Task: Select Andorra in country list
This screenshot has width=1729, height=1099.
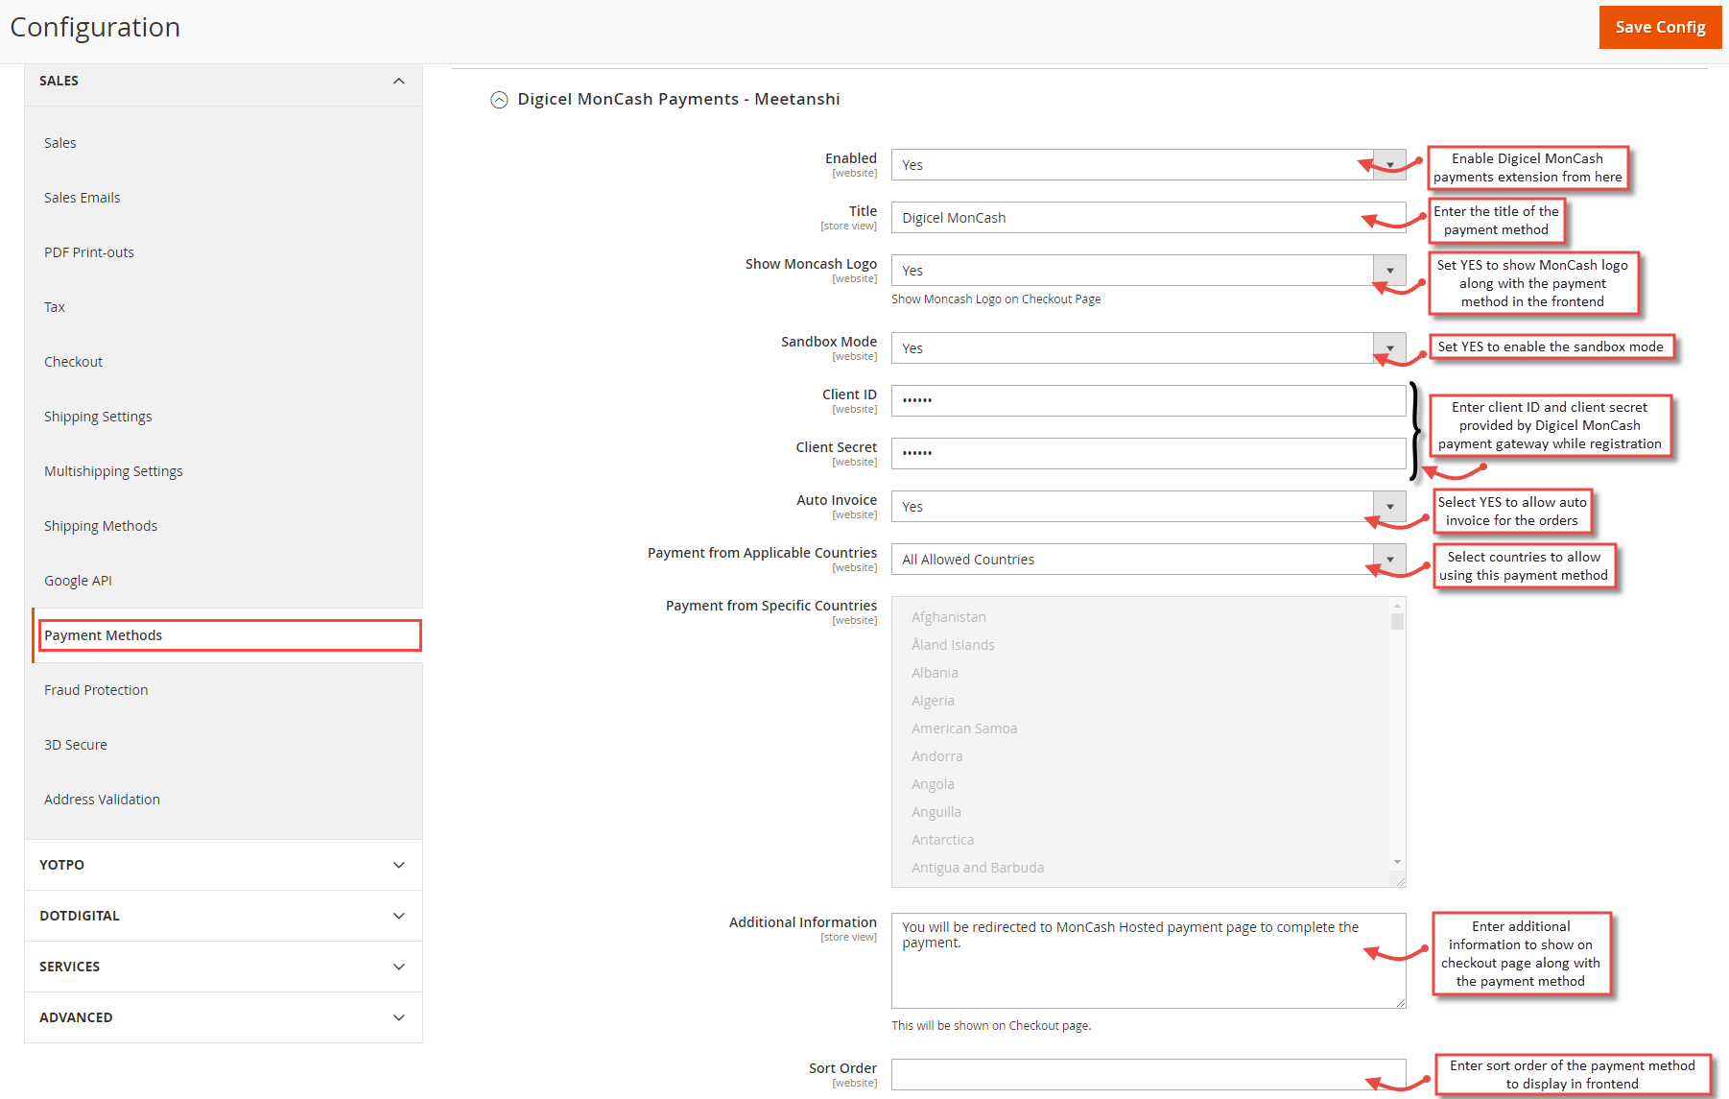Action: coord(937,756)
